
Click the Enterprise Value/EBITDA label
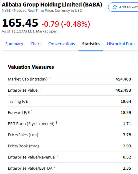[x=30, y=168]
